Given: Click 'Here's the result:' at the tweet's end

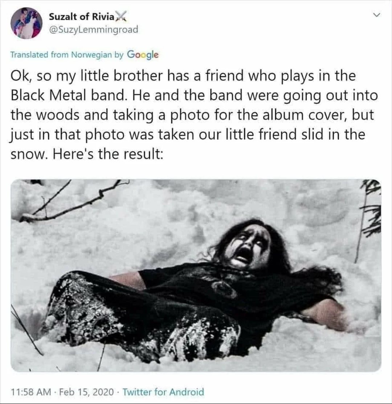Looking at the screenshot, I should [108, 154].
